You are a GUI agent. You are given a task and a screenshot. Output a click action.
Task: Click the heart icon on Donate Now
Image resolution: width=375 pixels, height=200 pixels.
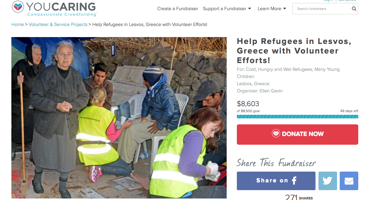point(276,134)
